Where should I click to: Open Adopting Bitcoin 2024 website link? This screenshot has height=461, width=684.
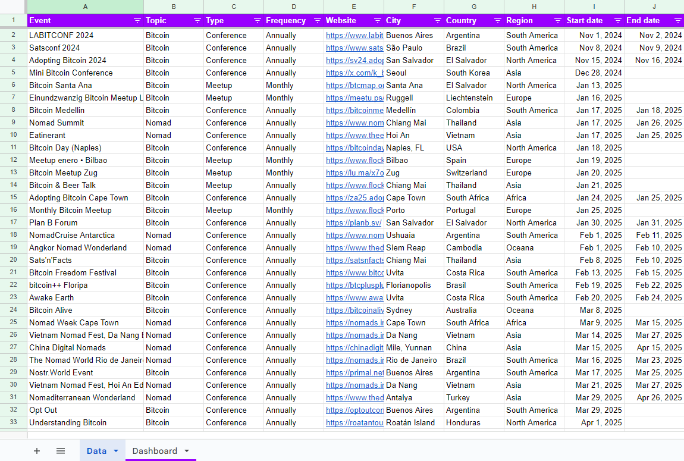coord(354,61)
